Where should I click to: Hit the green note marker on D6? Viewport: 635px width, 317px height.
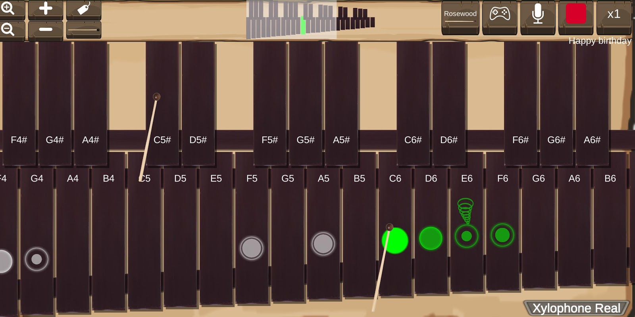tap(431, 238)
